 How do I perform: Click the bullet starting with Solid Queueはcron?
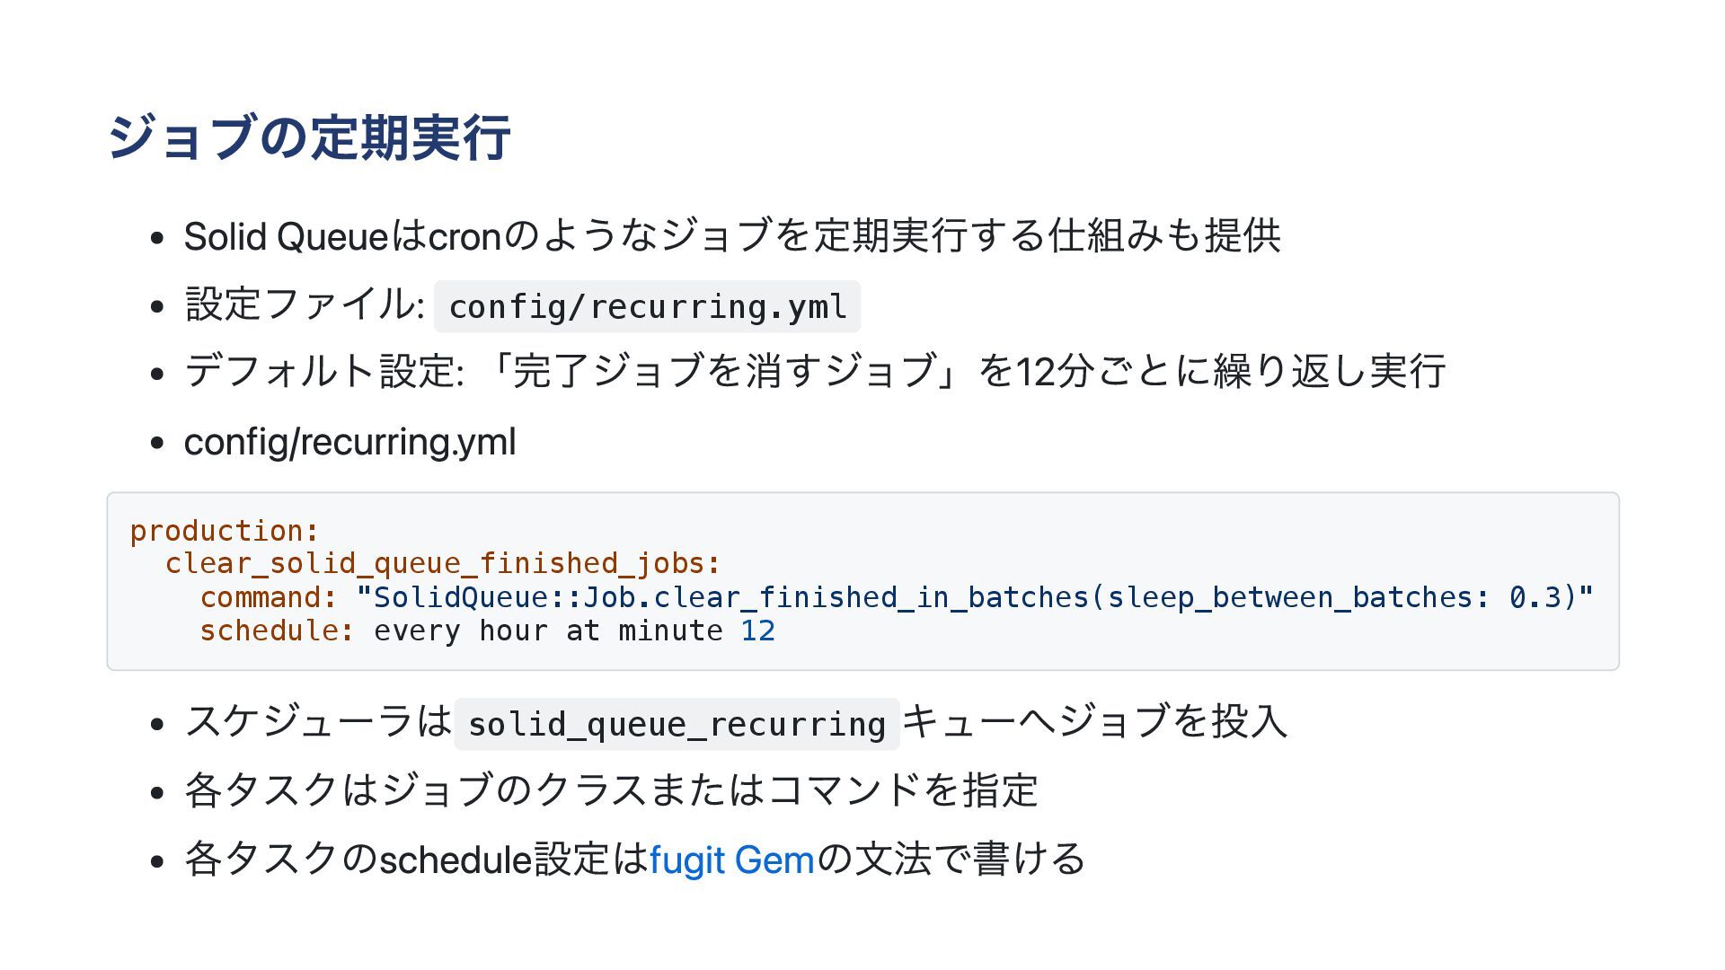point(732,236)
